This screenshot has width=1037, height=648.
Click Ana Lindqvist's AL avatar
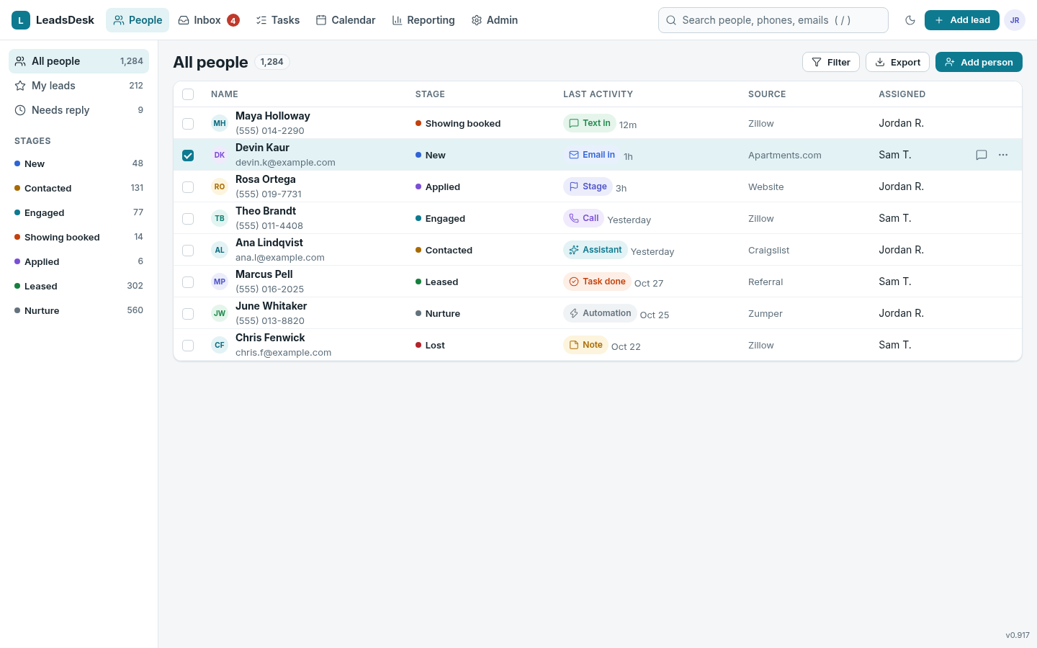(x=220, y=250)
